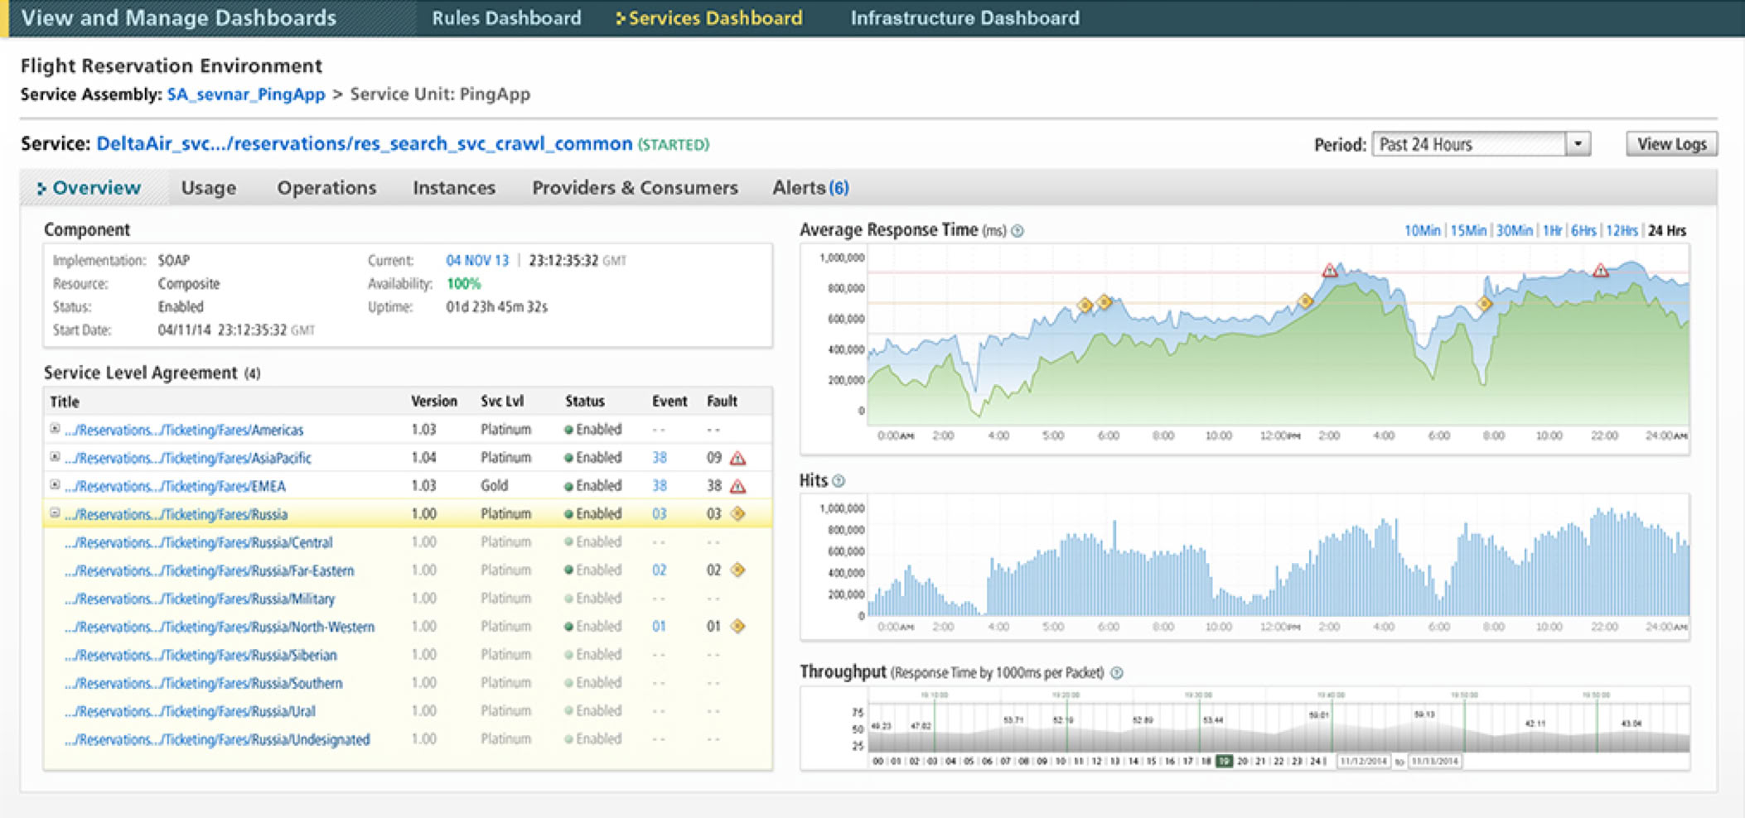Click Far-Eastern row's yellow fault diamond
The image size is (1745, 818).
(x=737, y=570)
